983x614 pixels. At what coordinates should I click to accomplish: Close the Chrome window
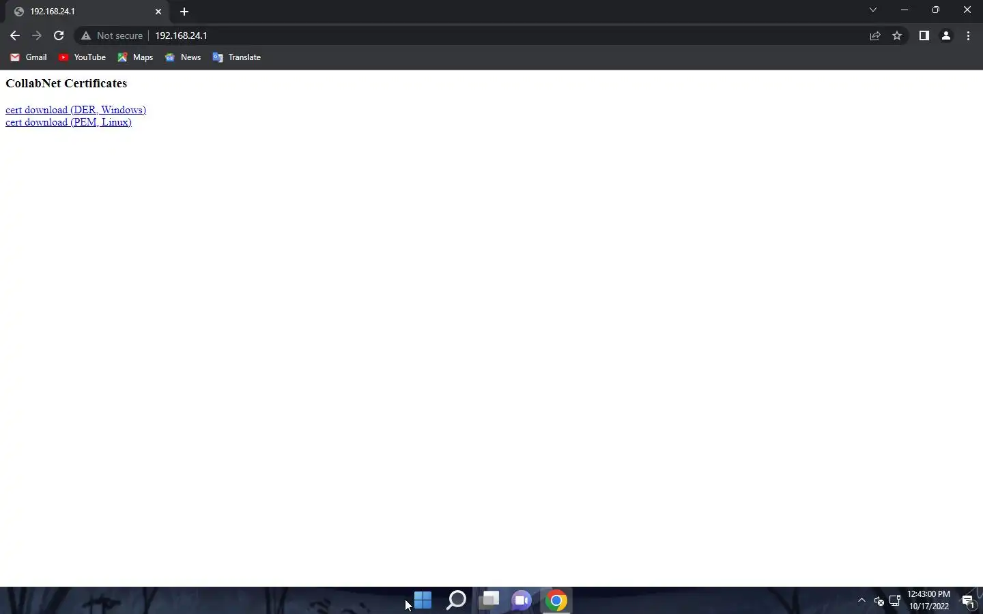click(967, 10)
